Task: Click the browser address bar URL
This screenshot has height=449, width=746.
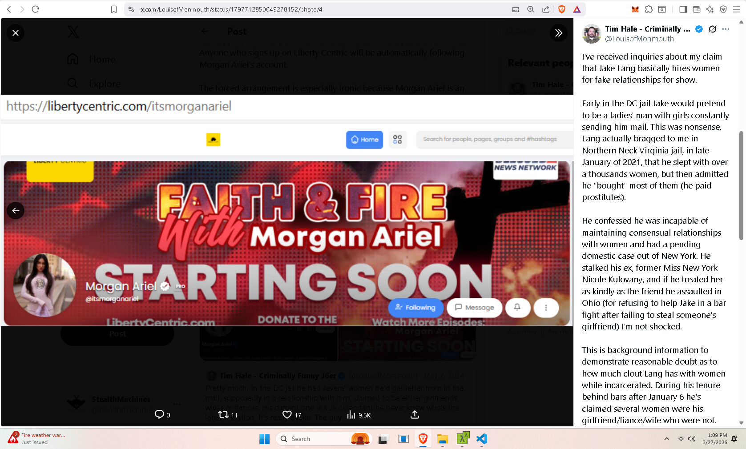Action: pyautogui.click(x=231, y=9)
